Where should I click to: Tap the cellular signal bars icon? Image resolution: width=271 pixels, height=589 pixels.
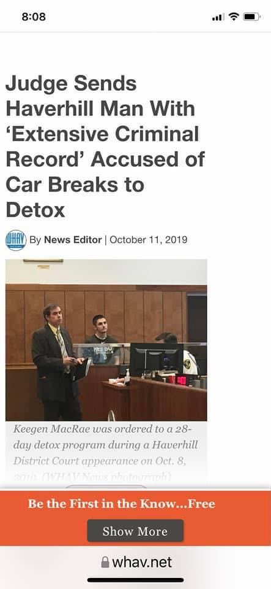[218, 17]
